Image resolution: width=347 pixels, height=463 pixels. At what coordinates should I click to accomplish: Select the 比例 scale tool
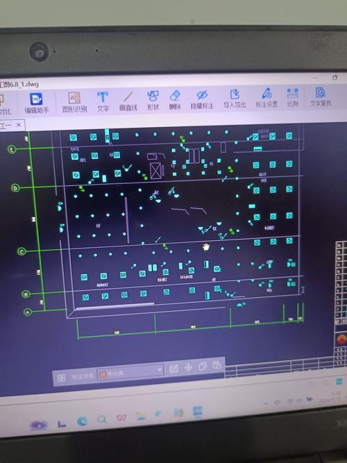pyautogui.click(x=293, y=97)
